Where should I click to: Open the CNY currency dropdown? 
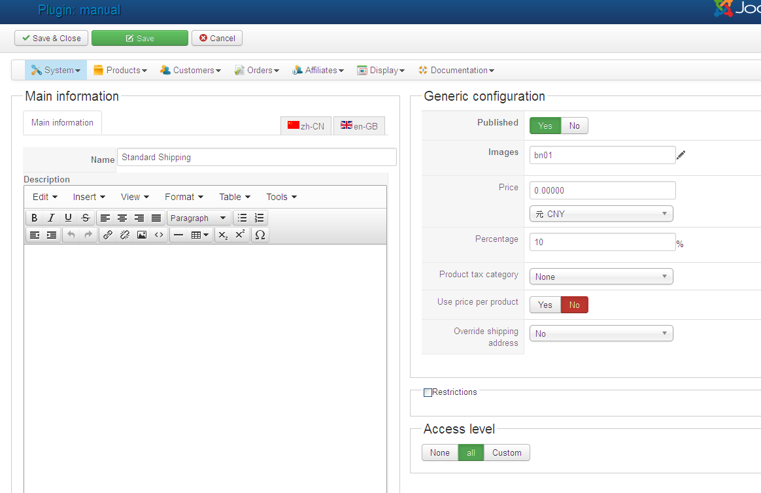(x=601, y=214)
